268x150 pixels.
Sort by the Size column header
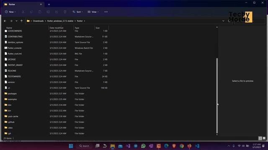point(98,28)
